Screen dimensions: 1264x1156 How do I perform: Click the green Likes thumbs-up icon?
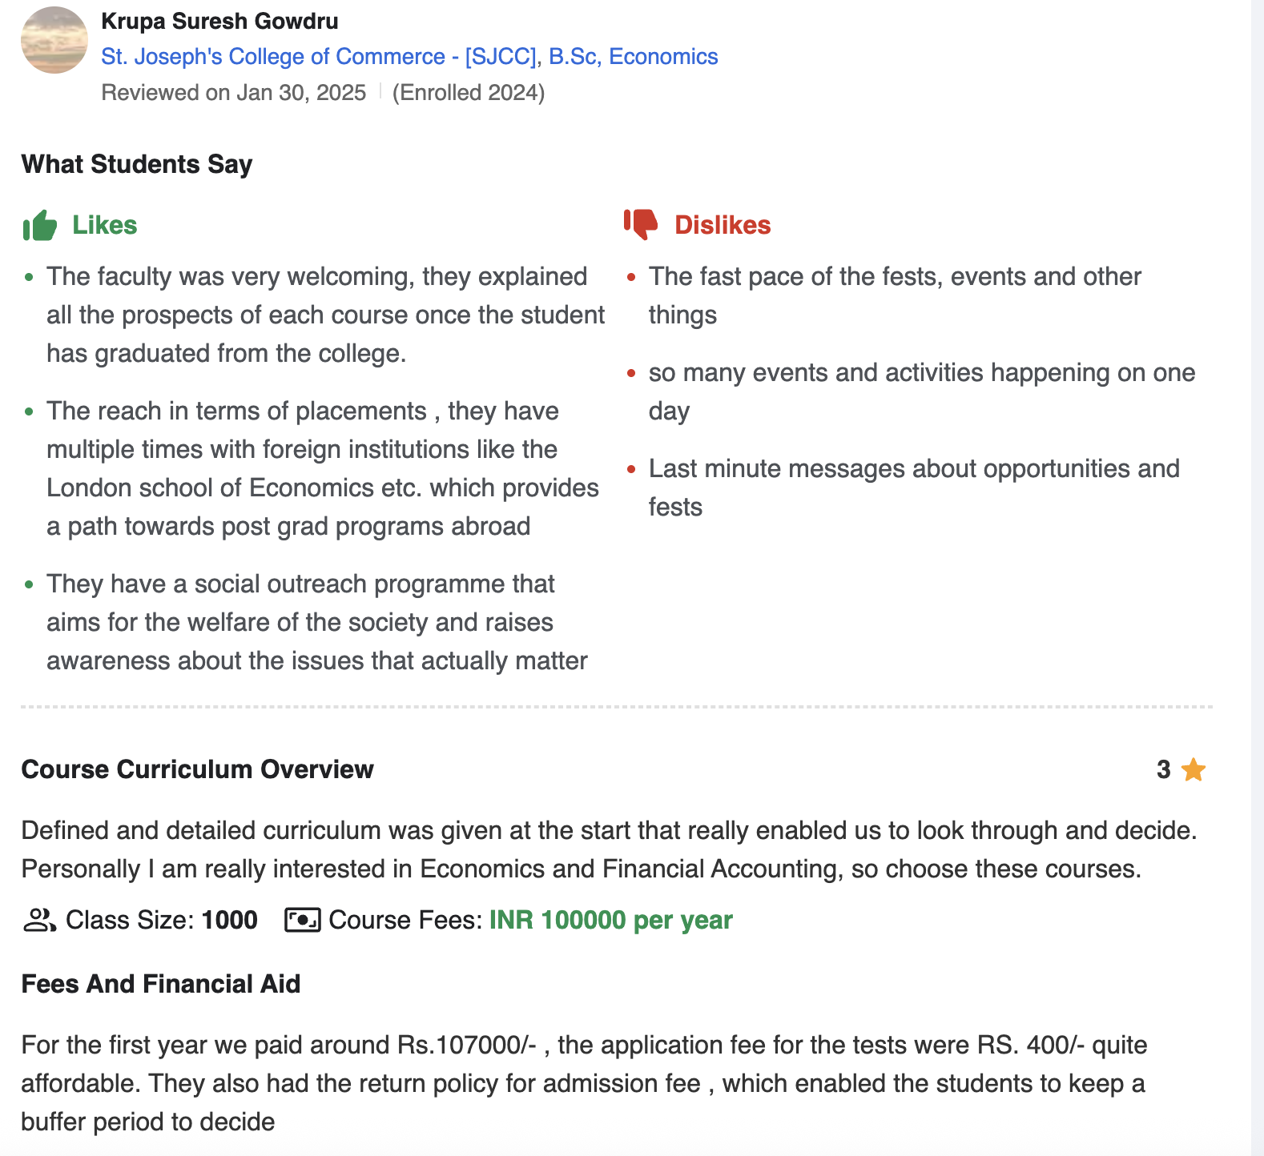pos(41,225)
